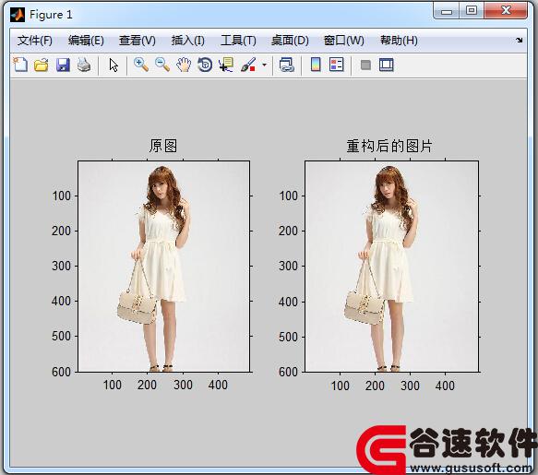Screen dimensions: 538x475
Task: Toggle Insert Legend toolbar icon
Action: [336, 65]
